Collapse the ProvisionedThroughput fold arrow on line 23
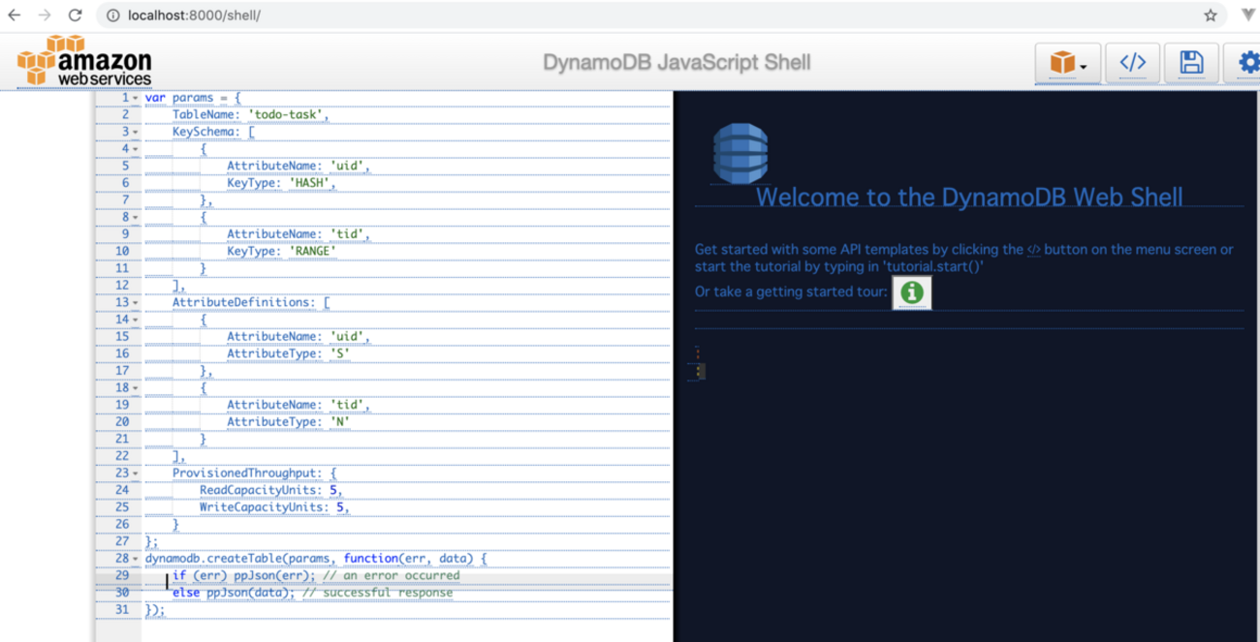Image resolution: width=1260 pixels, height=642 pixels. [x=136, y=473]
